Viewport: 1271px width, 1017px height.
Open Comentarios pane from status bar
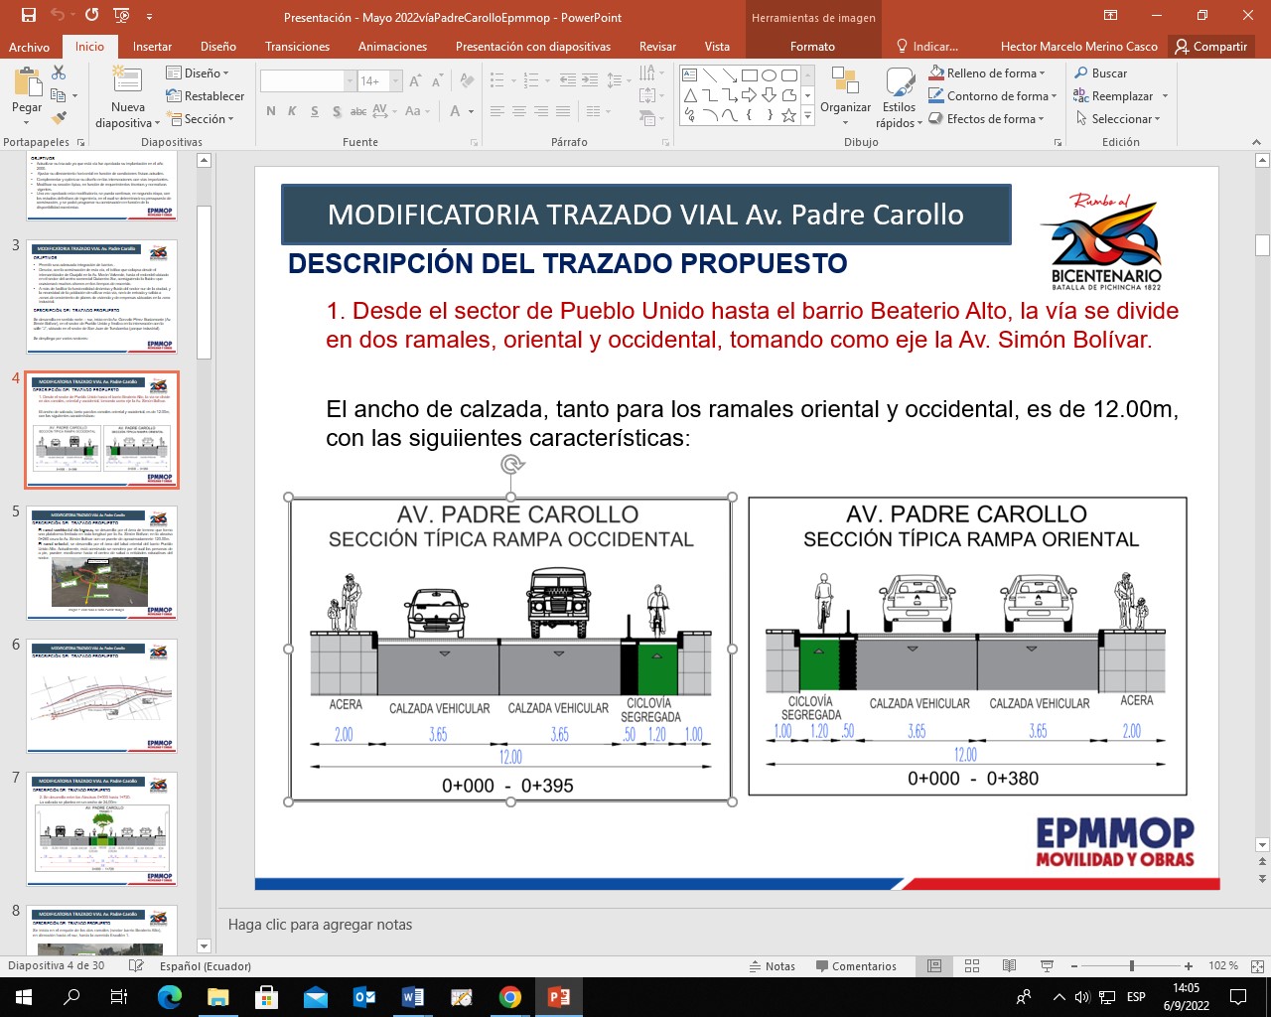(x=855, y=966)
